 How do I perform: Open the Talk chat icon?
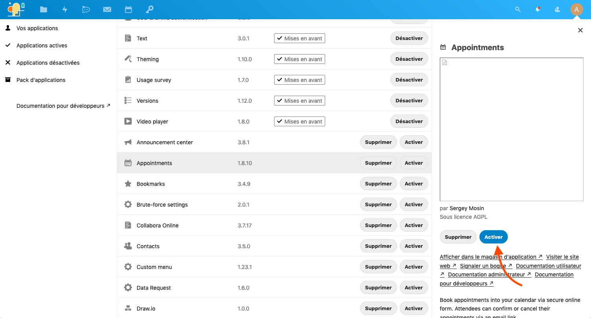(x=86, y=9)
